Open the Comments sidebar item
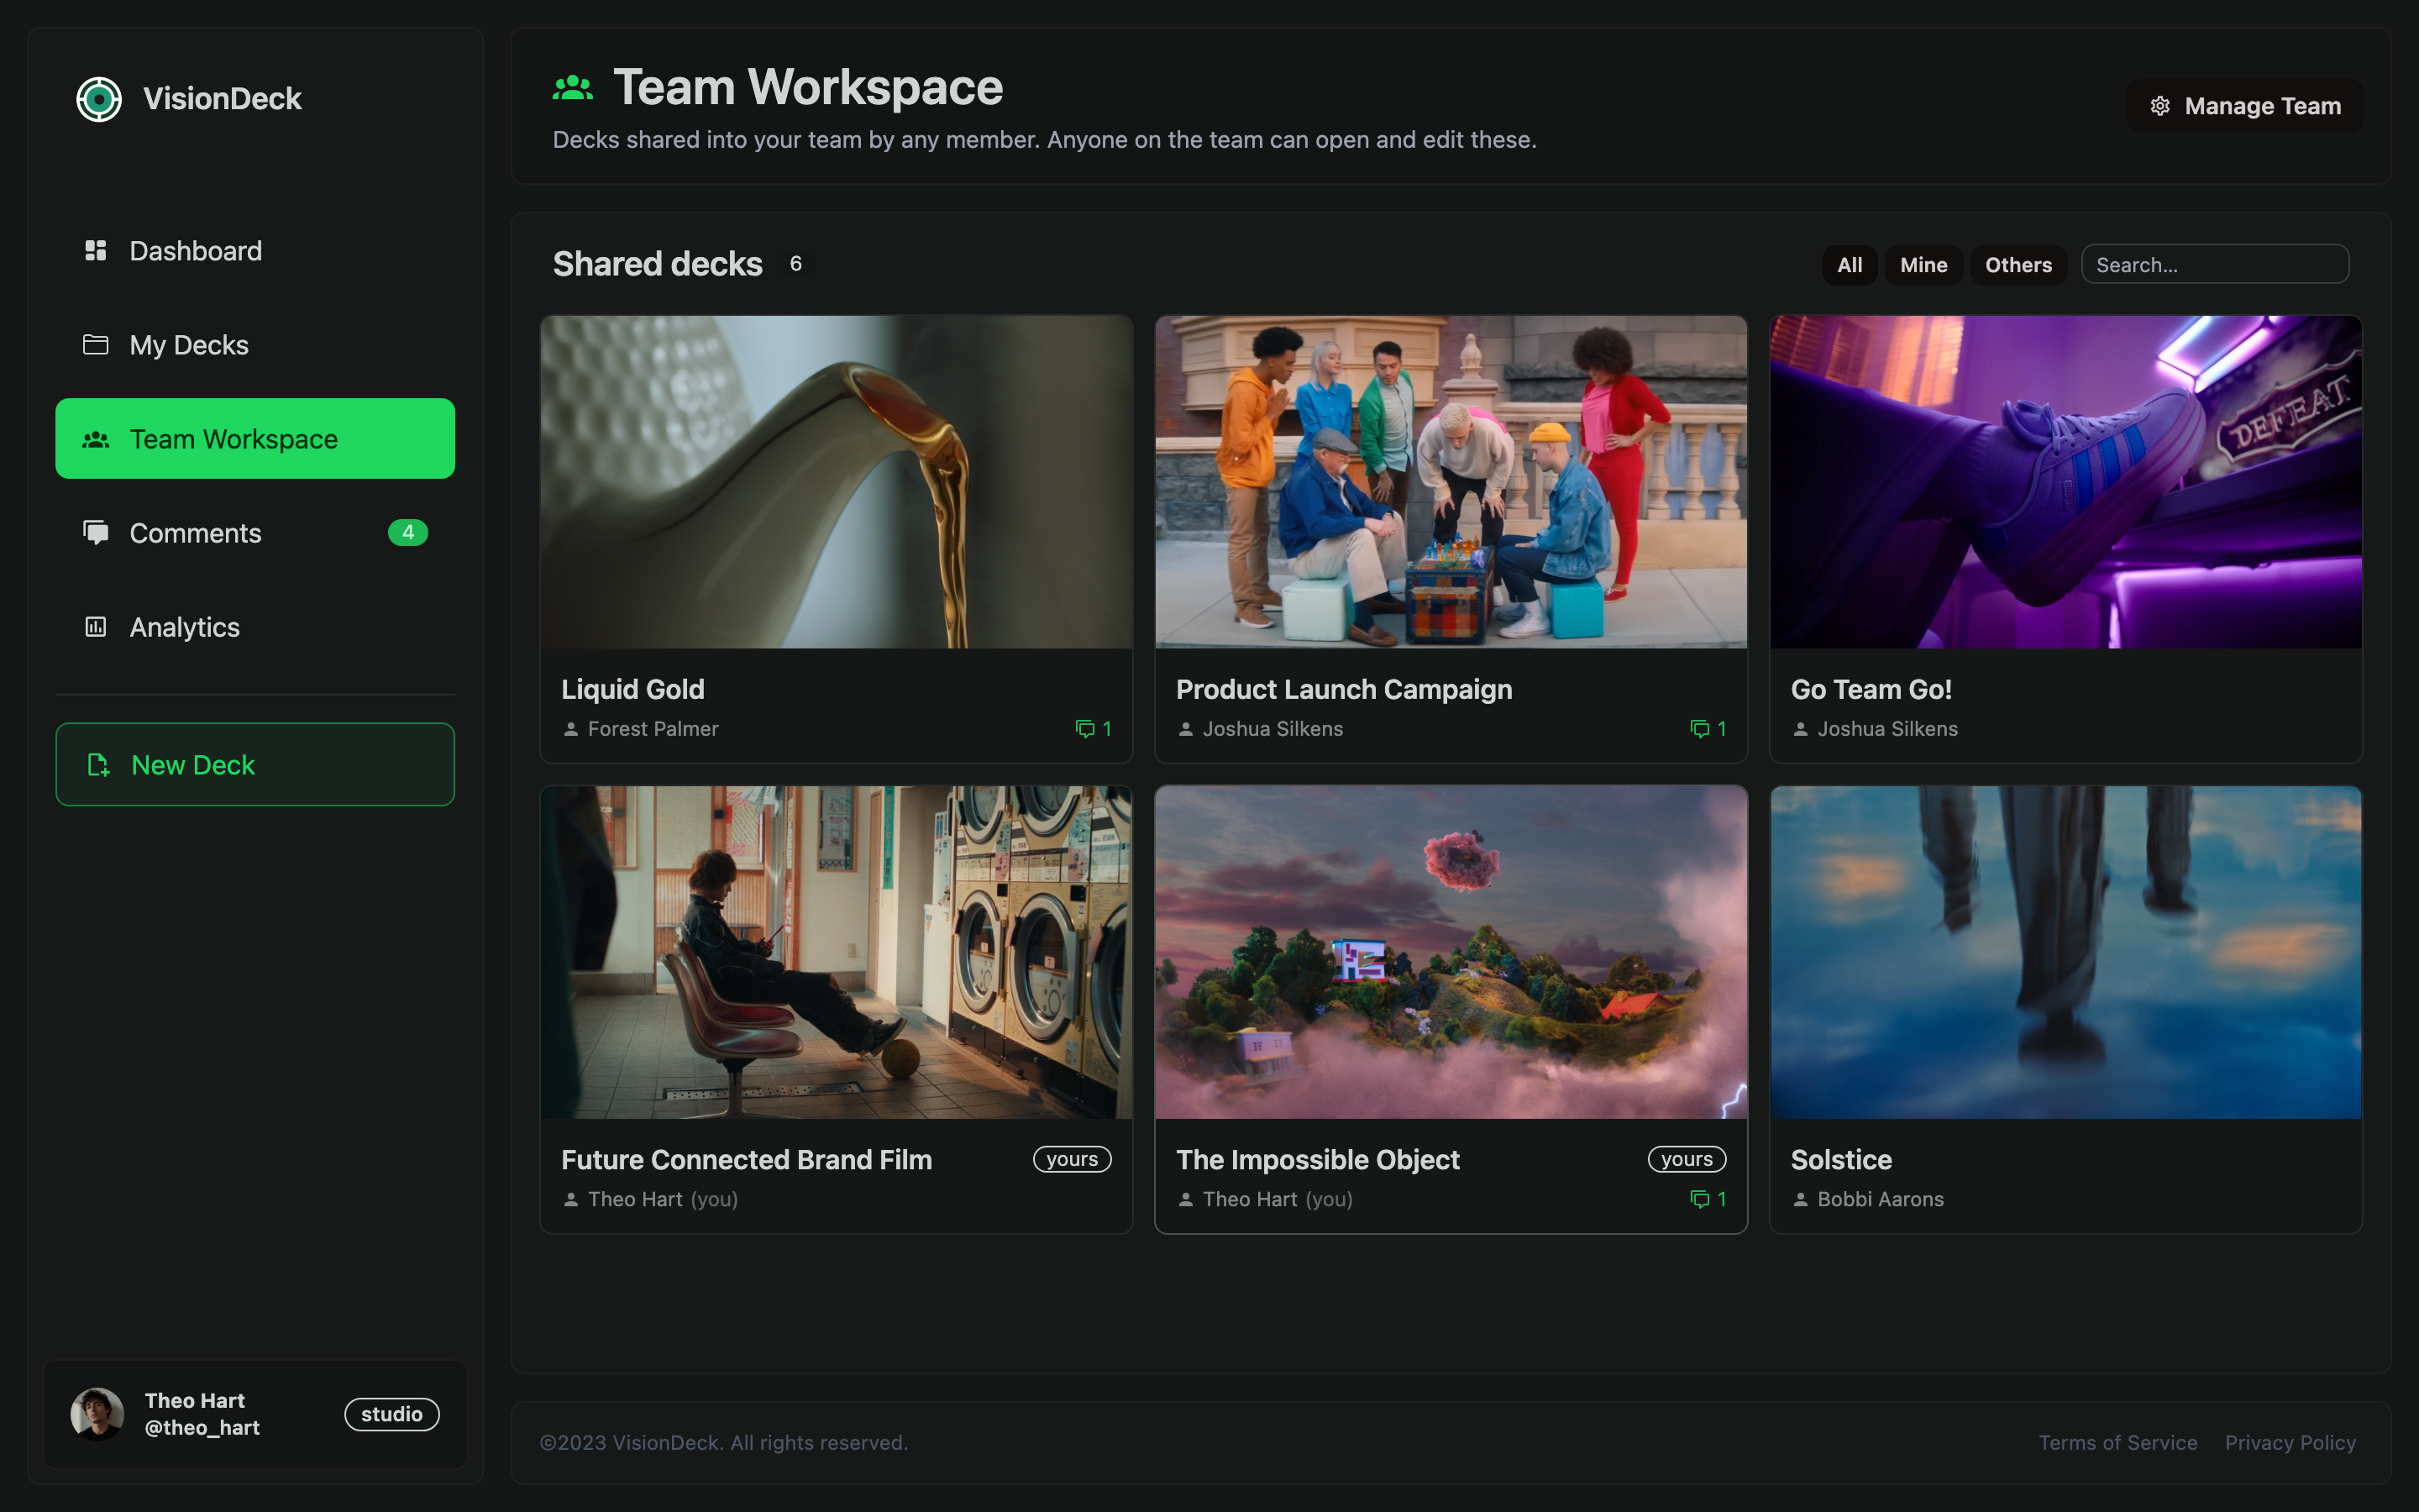Screen dimensions: 2419x1512 click(254, 533)
